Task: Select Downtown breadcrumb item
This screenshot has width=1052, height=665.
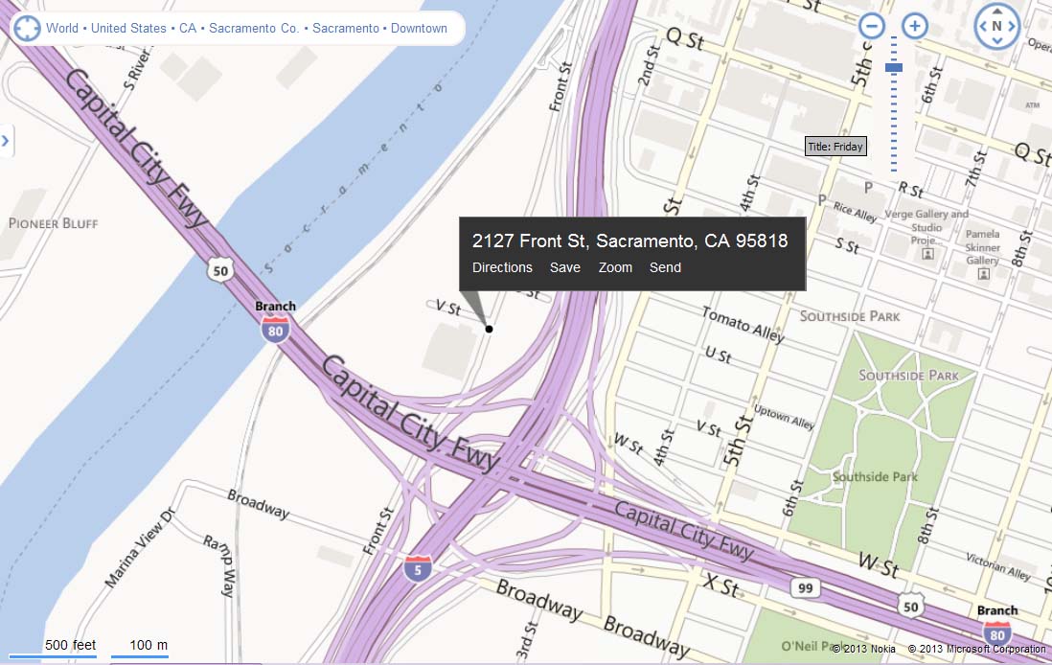Action: click(419, 28)
